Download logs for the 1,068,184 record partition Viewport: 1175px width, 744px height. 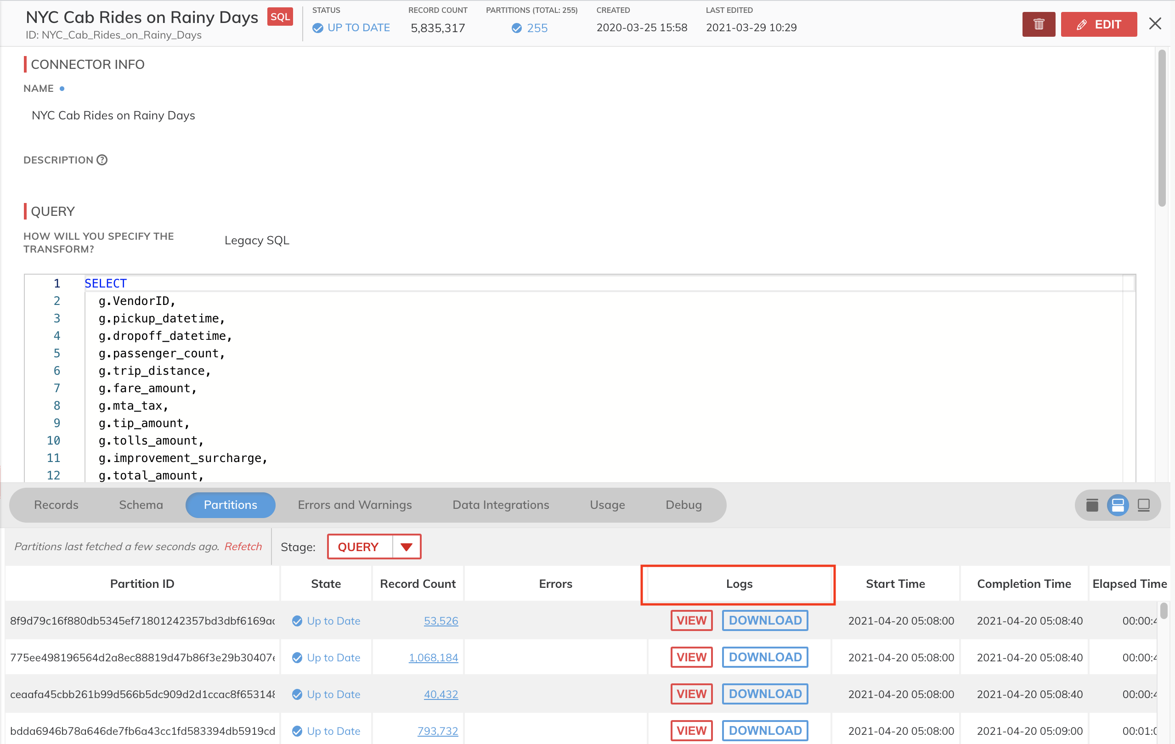click(x=765, y=657)
